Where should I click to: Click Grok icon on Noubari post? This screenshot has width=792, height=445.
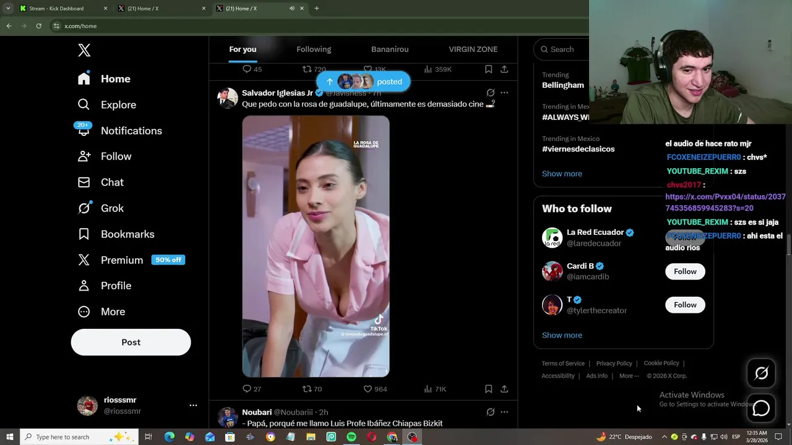point(491,412)
